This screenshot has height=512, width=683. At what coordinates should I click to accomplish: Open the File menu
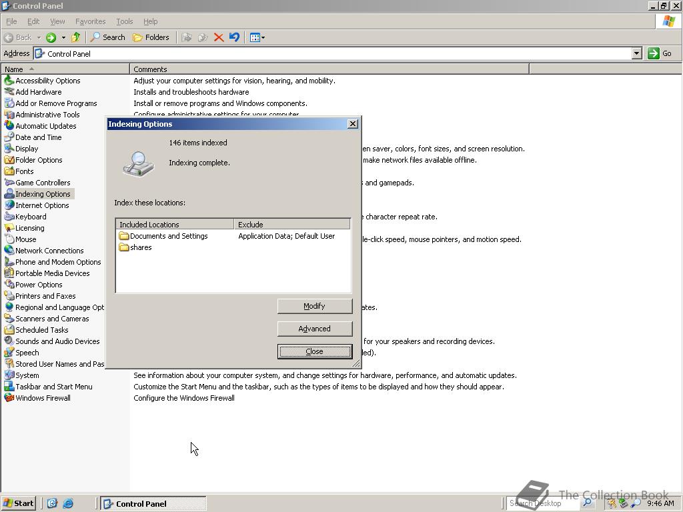[11, 21]
